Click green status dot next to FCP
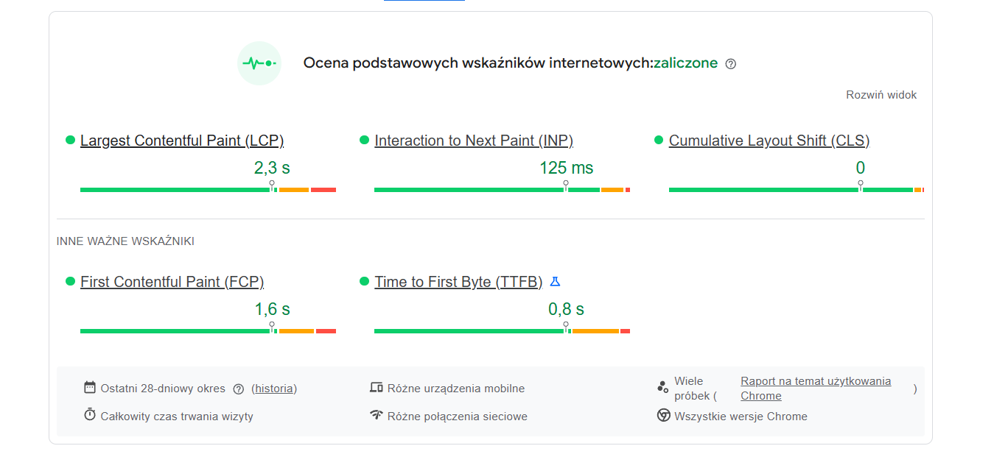994x457 pixels. (71, 281)
